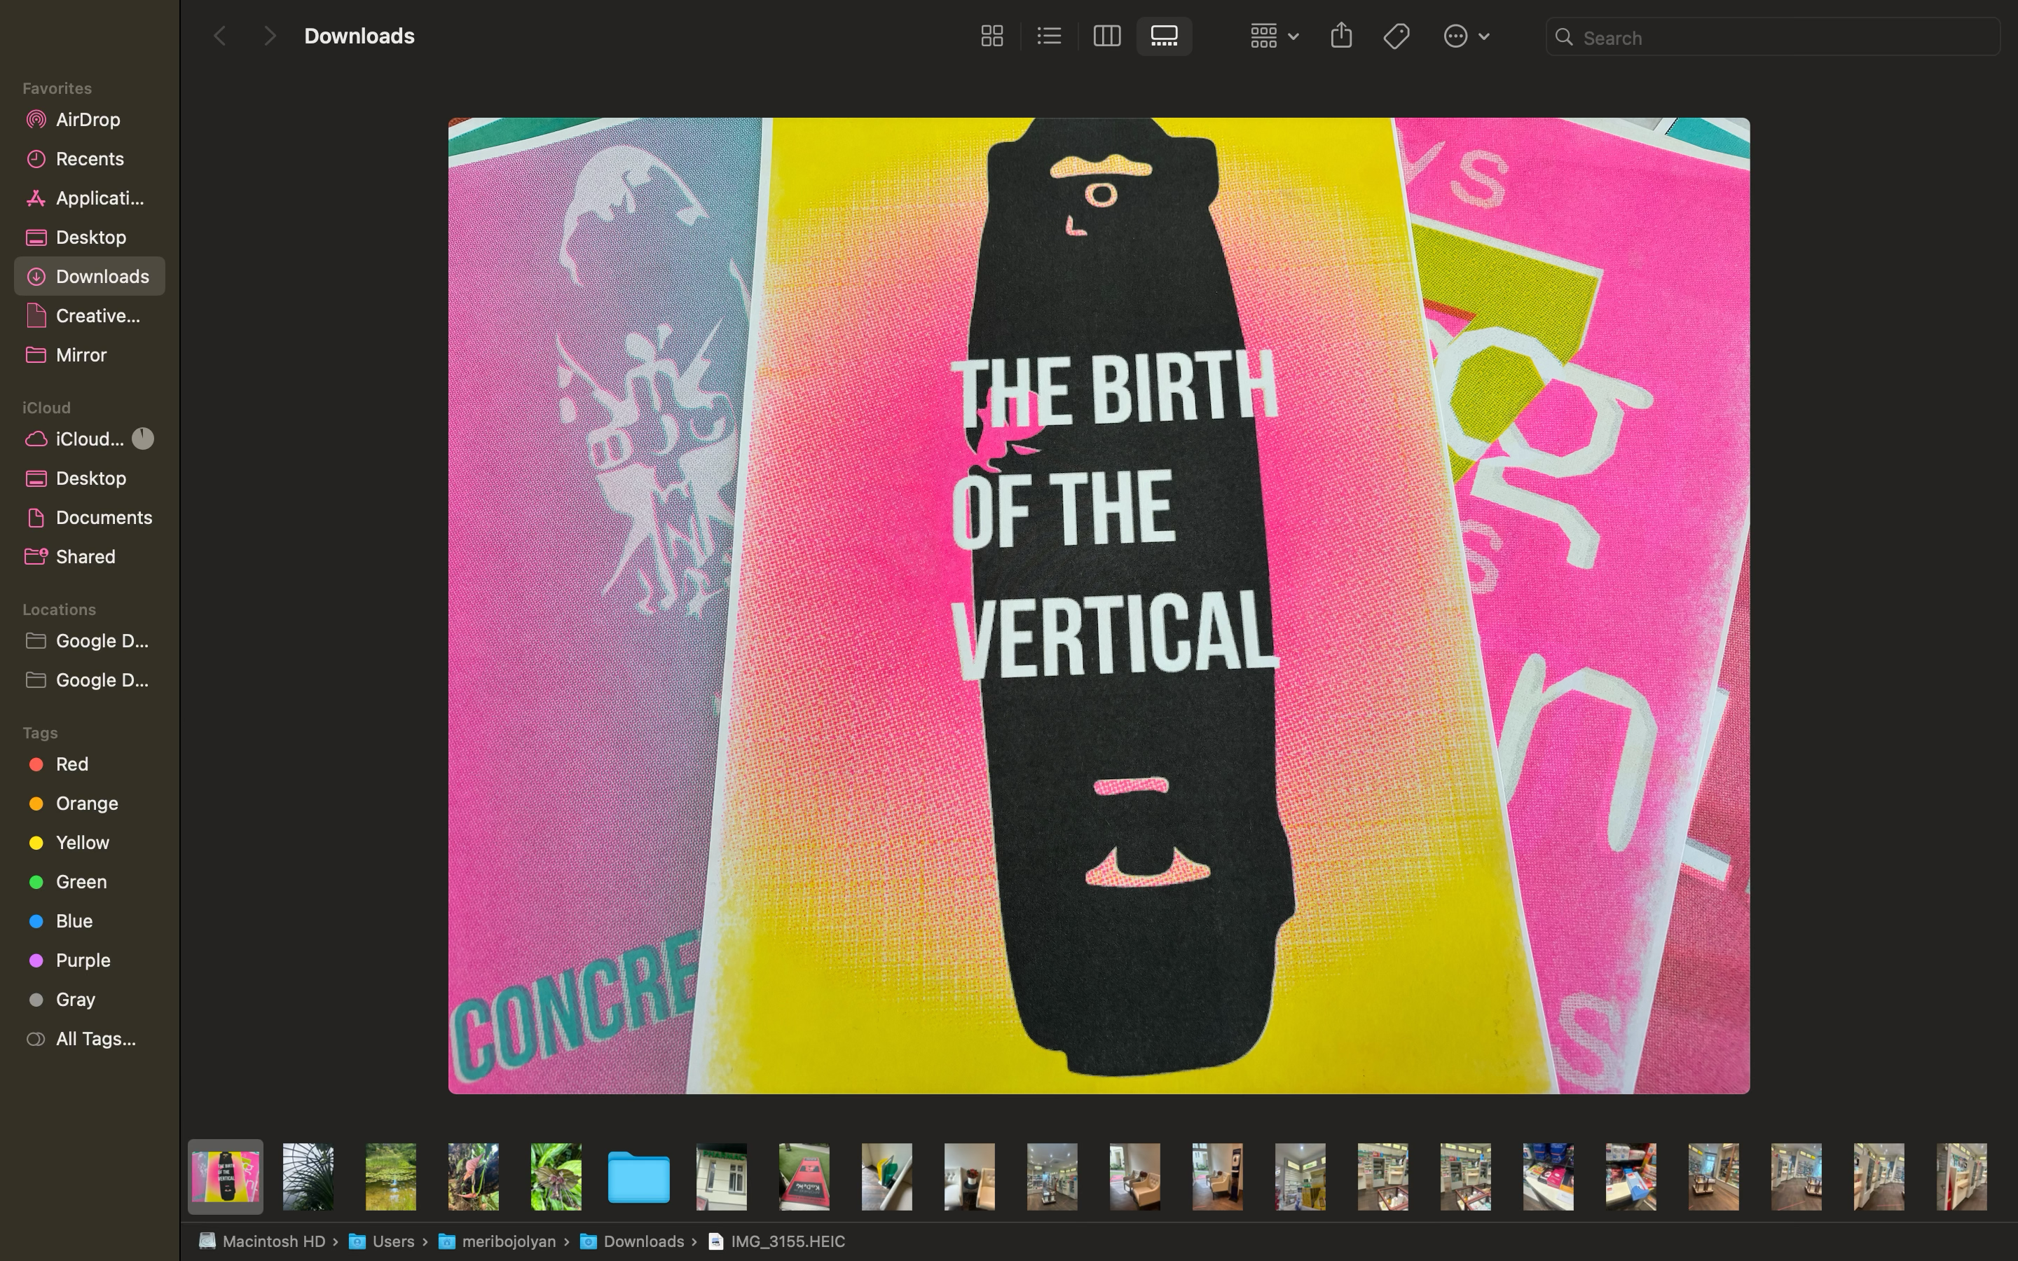The height and width of the screenshot is (1261, 2018).
Task: Click Macintosh HD in path bar
Action: point(273,1241)
